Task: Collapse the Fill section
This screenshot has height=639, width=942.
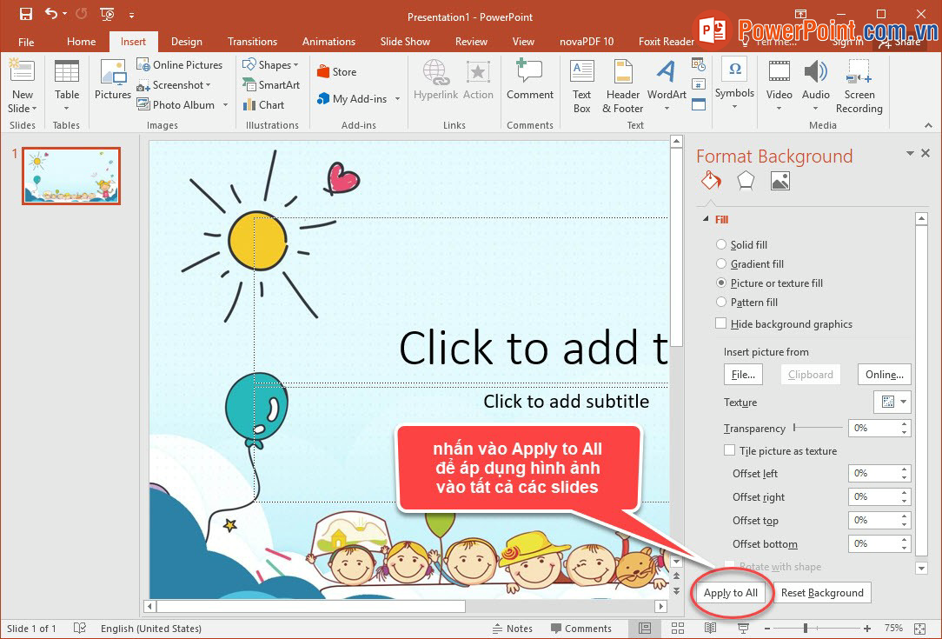Action: coord(704,220)
